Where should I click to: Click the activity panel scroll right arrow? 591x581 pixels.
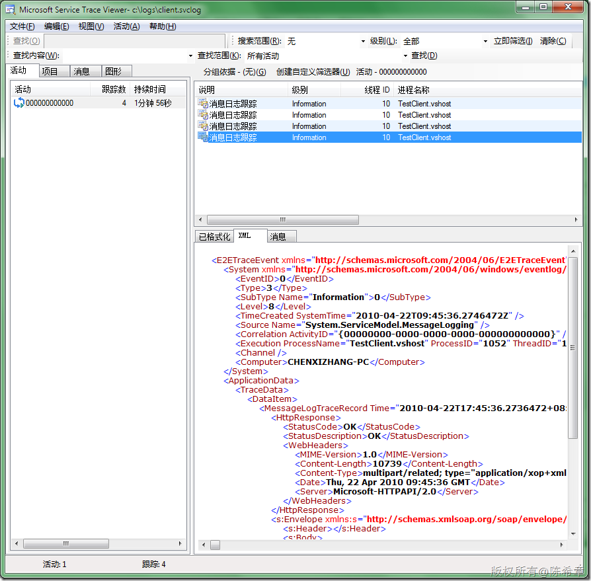tap(180, 544)
